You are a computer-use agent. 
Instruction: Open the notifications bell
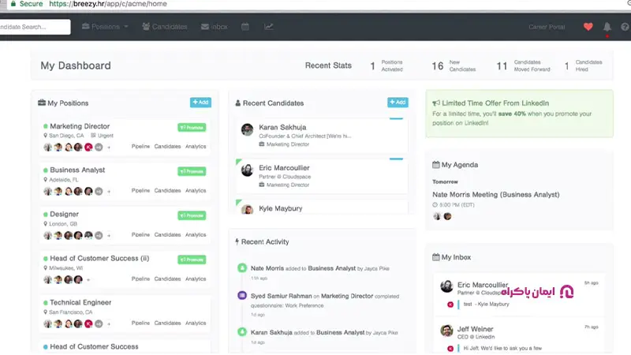pyautogui.click(x=607, y=27)
